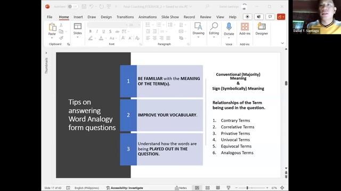Apply Strikethrough formatting
The width and height of the screenshot is (341, 191).
pos(117,31)
